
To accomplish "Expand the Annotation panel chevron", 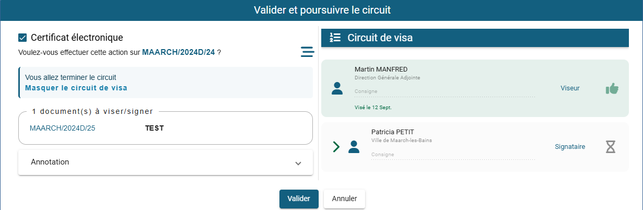I will click(x=298, y=163).
